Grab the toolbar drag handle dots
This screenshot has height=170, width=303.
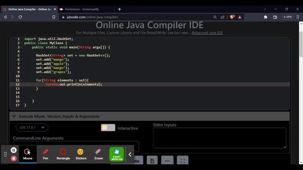[x=5, y=154]
